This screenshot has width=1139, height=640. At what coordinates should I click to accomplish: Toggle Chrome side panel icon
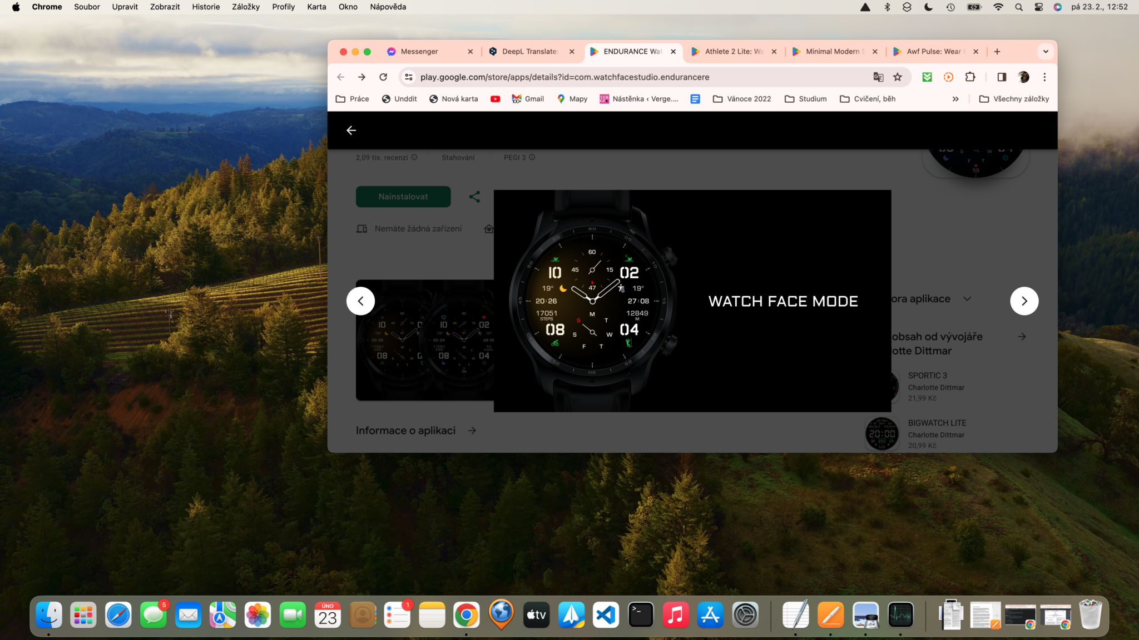tap(1002, 77)
